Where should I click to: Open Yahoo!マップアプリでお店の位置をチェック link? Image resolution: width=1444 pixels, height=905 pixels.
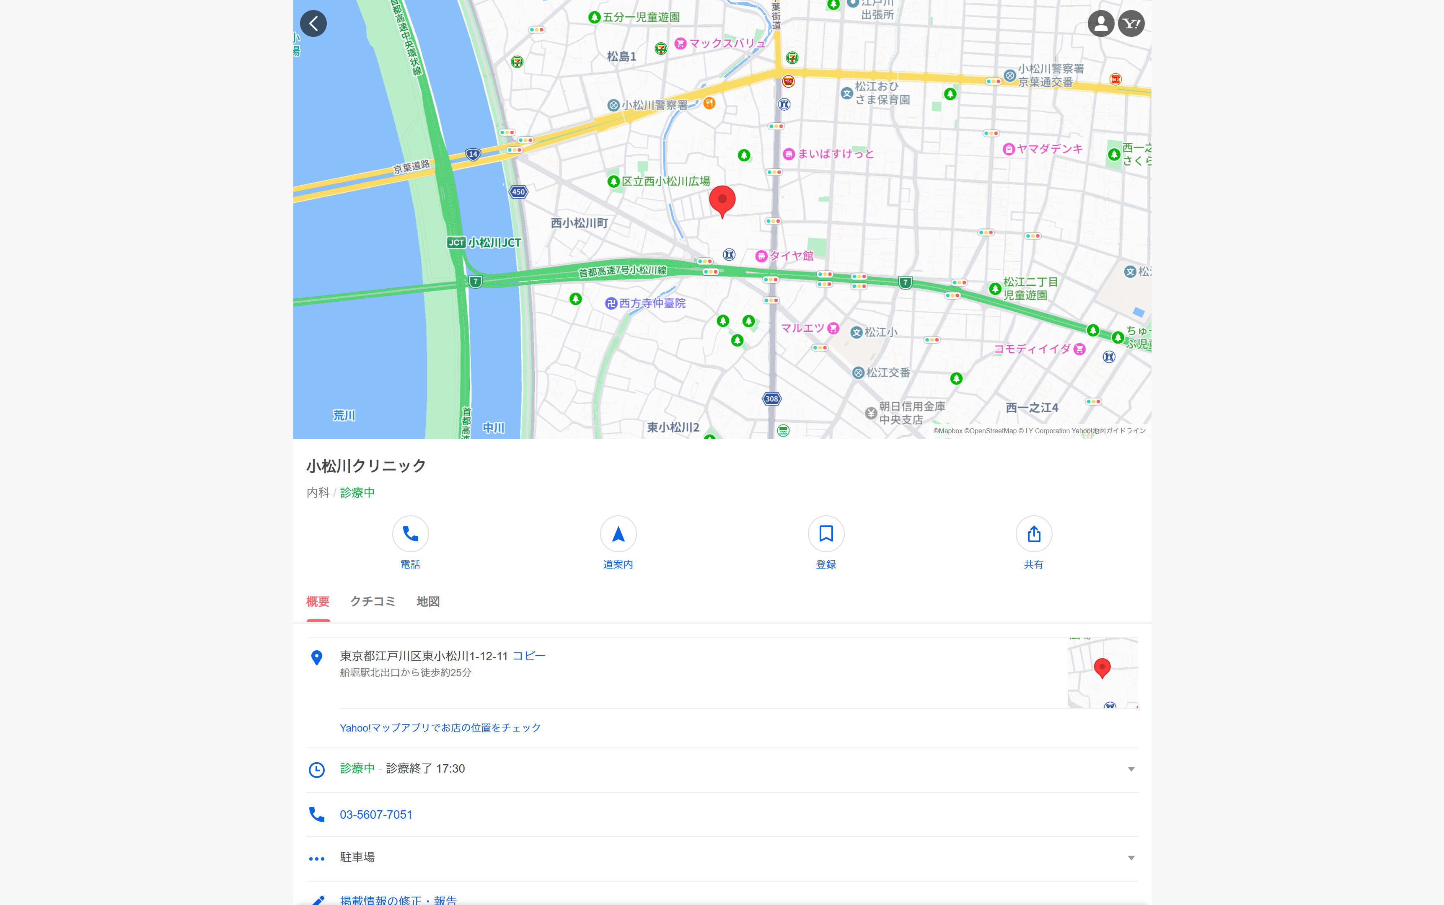pyautogui.click(x=440, y=728)
